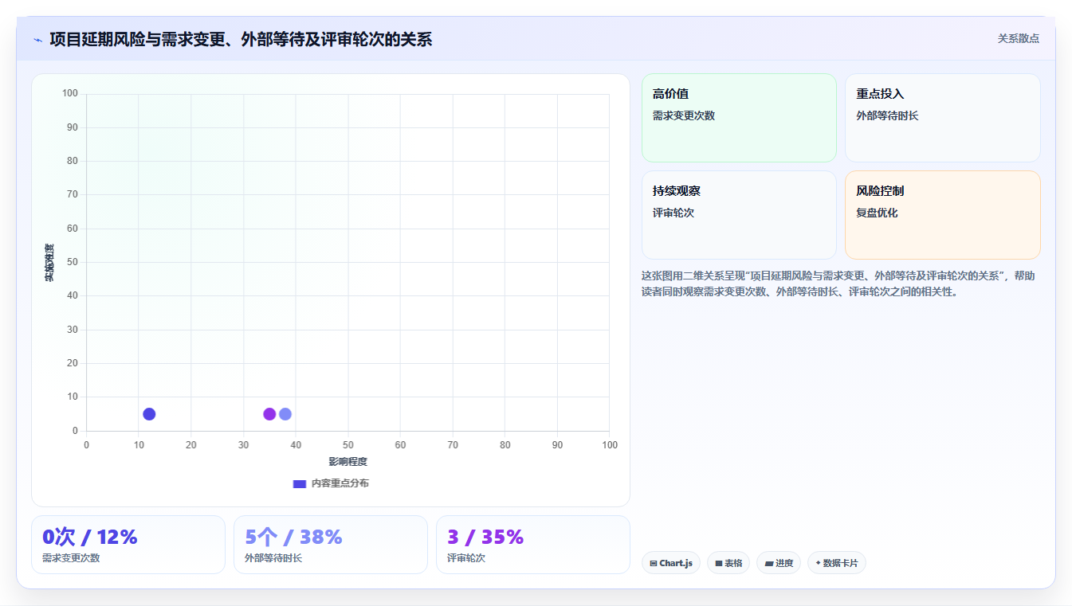Click the 影响程度 x-axis title
Image resolution: width=1072 pixels, height=606 pixels.
click(x=348, y=462)
